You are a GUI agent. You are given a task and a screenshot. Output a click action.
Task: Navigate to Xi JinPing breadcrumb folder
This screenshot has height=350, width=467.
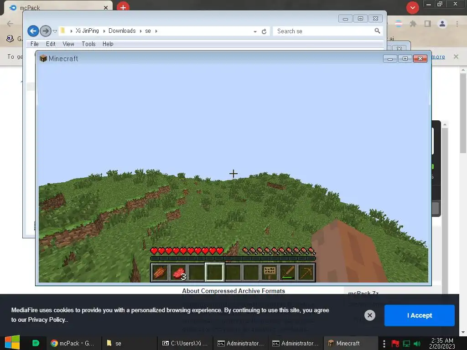[87, 31]
